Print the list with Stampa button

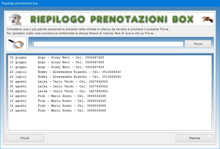point(195,138)
